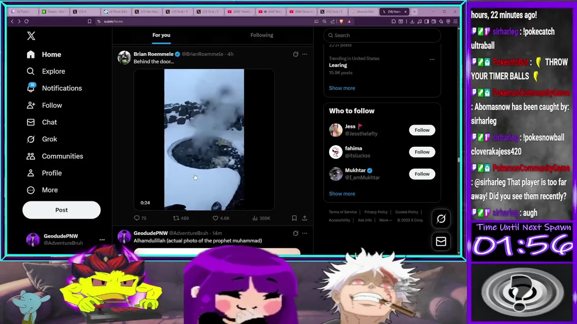Open the Accessibility footer link

point(339,220)
